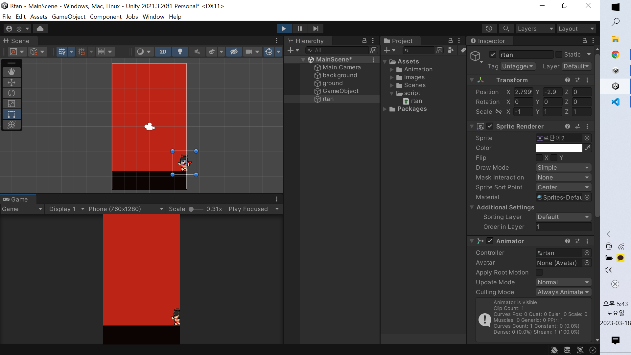Click Sprite object picker circle
This screenshot has height=355, width=631.
click(x=587, y=138)
